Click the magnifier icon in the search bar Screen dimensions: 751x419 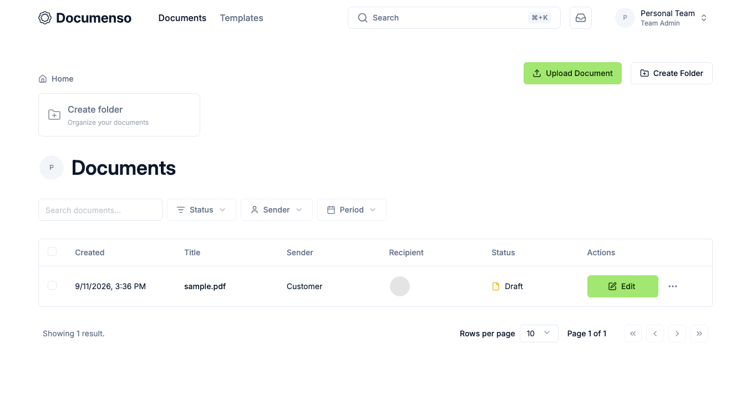point(363,18)
